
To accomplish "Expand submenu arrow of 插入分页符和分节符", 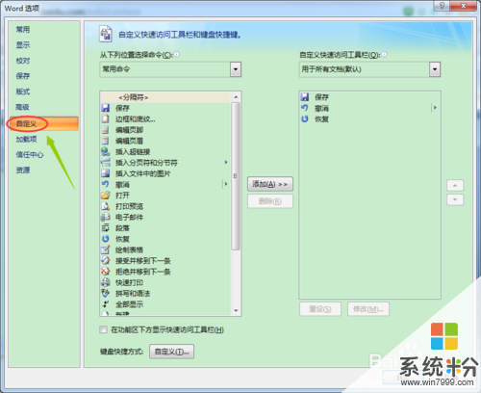I will [226, 163].
